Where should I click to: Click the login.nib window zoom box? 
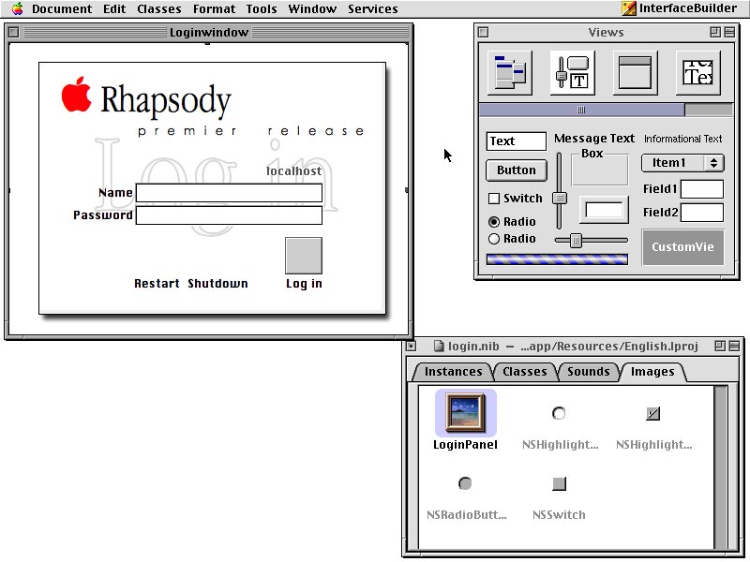[x=720, y=346]
